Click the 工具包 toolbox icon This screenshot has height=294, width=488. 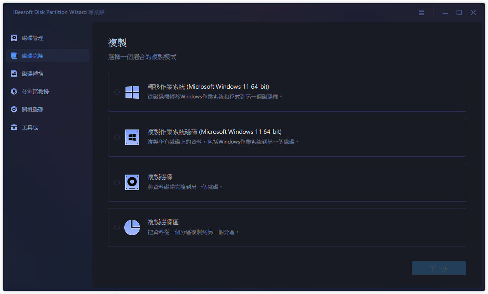tap(14, 127)
